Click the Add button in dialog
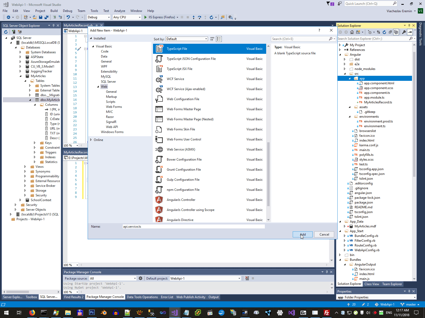 coord(303,235)
